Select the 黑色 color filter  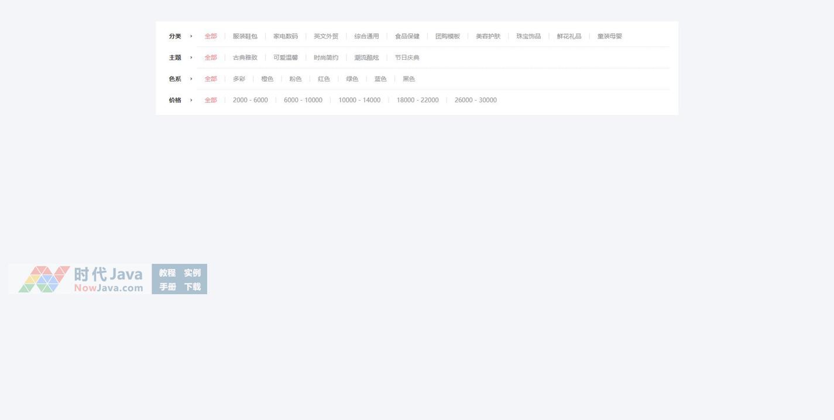click(409, 79)
